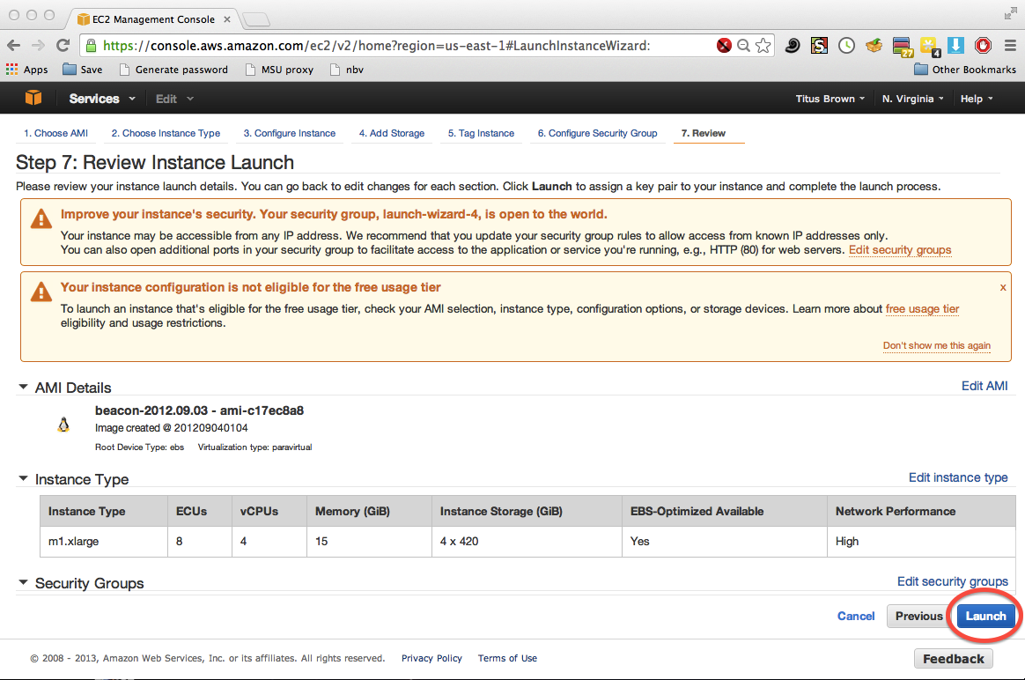Image resolution: width=1025 pixels, height=680 pixels.
Task: Open the Services dropdown menu
Action: coord(102,99)
